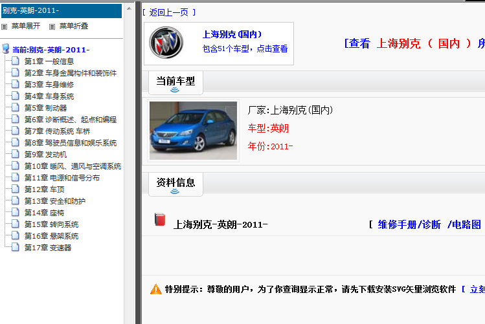Open 第15章 转向系统 chapter
Viewport: 485px width, 324px height.
[52, 224]
